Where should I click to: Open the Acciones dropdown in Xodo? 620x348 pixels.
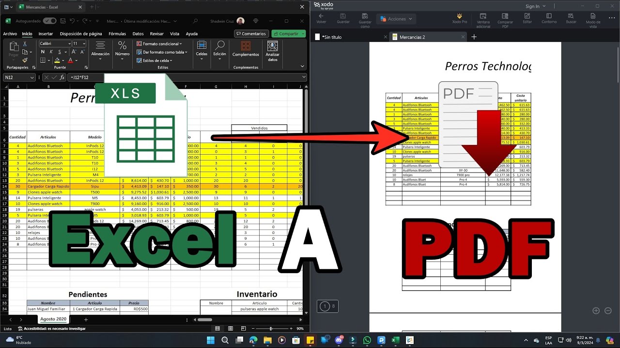point(396,19)
